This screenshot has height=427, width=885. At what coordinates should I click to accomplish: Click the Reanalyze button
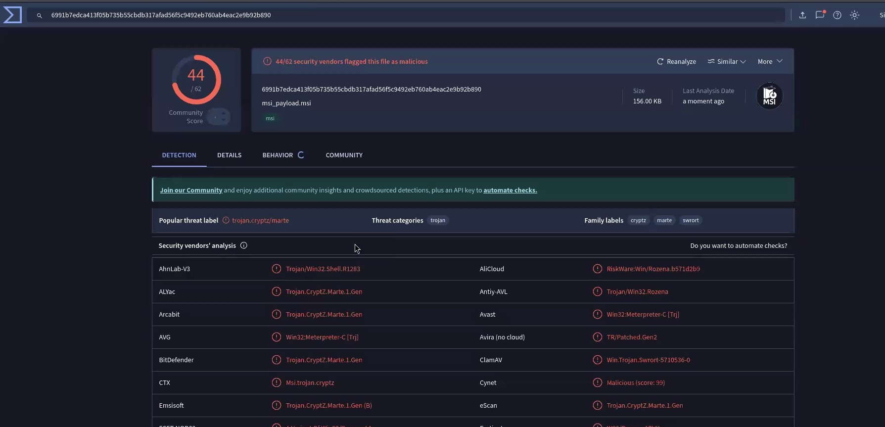click(x=676, y=61)
